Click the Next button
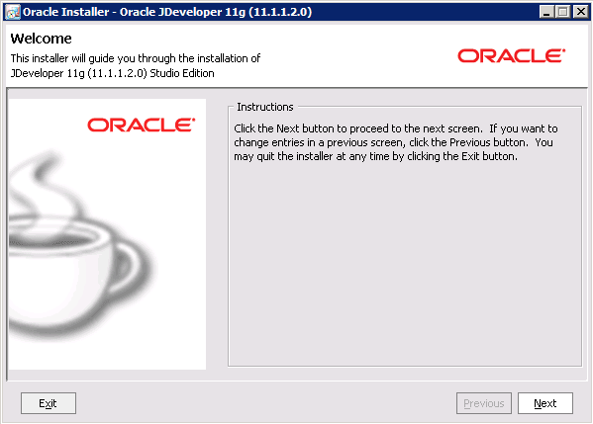This screenshot has height=424, width=593. (544, 403)
